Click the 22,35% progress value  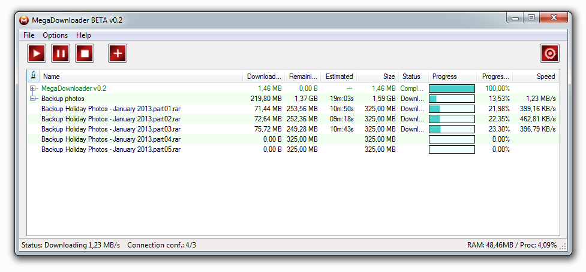click(x=499, y=119)
